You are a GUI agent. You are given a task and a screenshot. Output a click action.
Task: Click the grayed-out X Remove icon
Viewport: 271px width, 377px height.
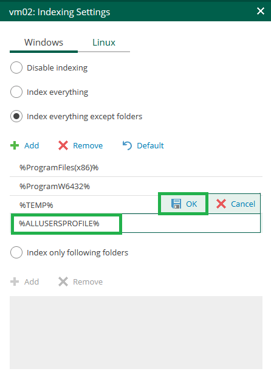63,282
